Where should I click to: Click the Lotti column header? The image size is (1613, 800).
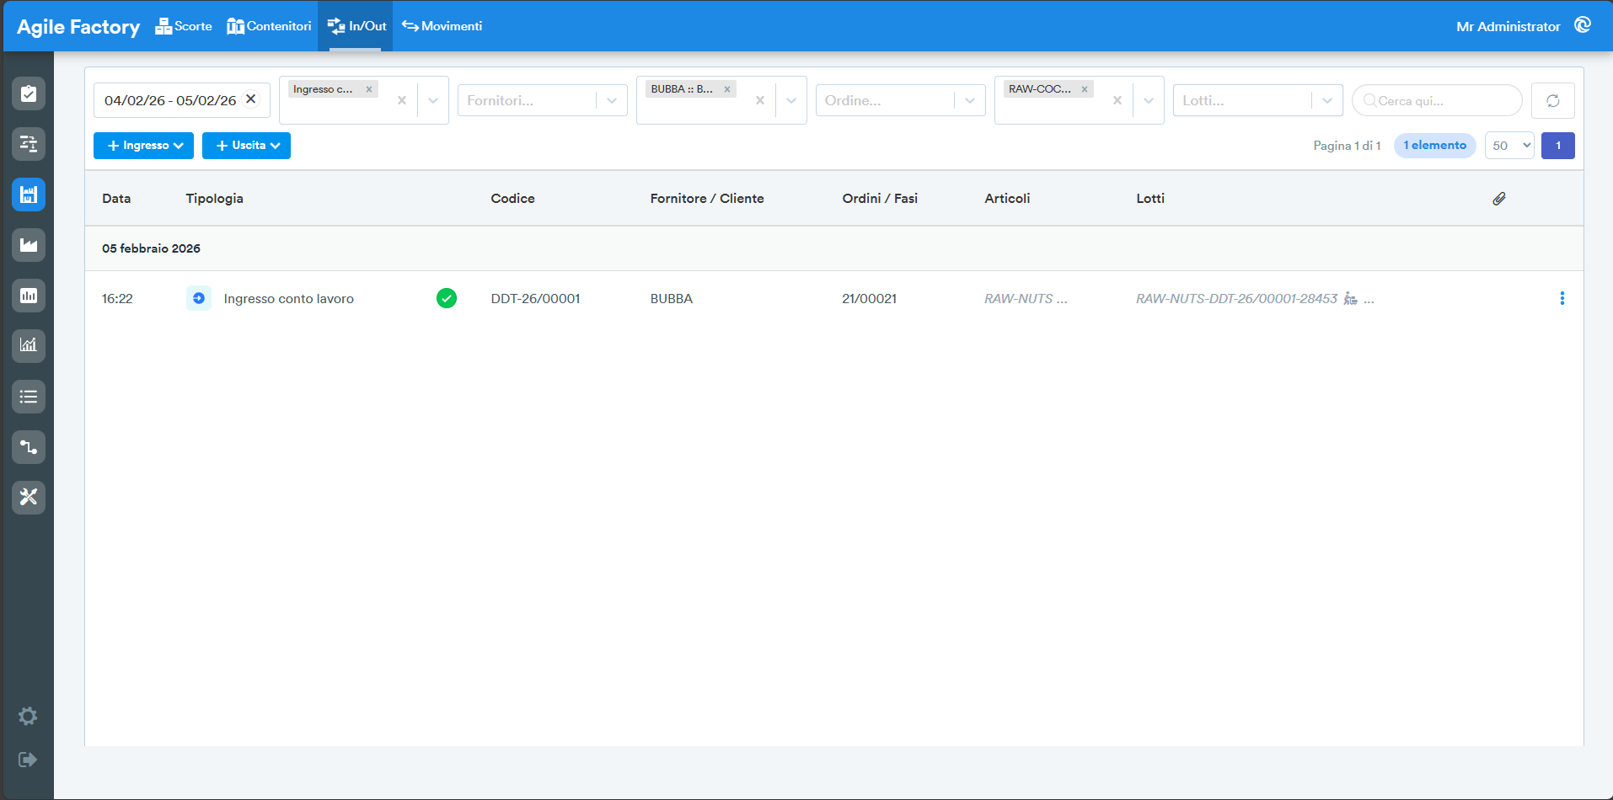1150,199
